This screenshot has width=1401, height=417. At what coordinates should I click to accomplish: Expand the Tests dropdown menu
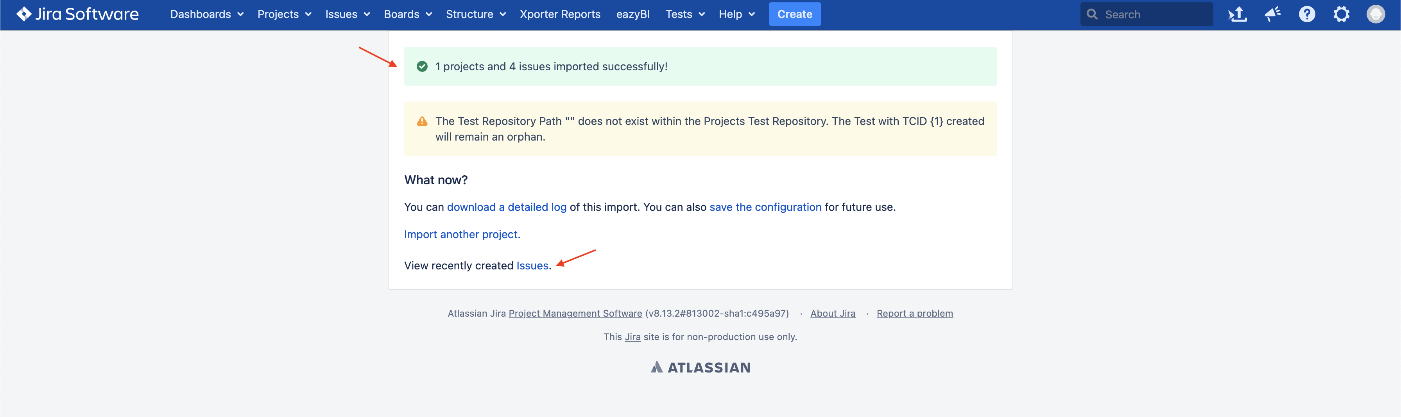685,14
